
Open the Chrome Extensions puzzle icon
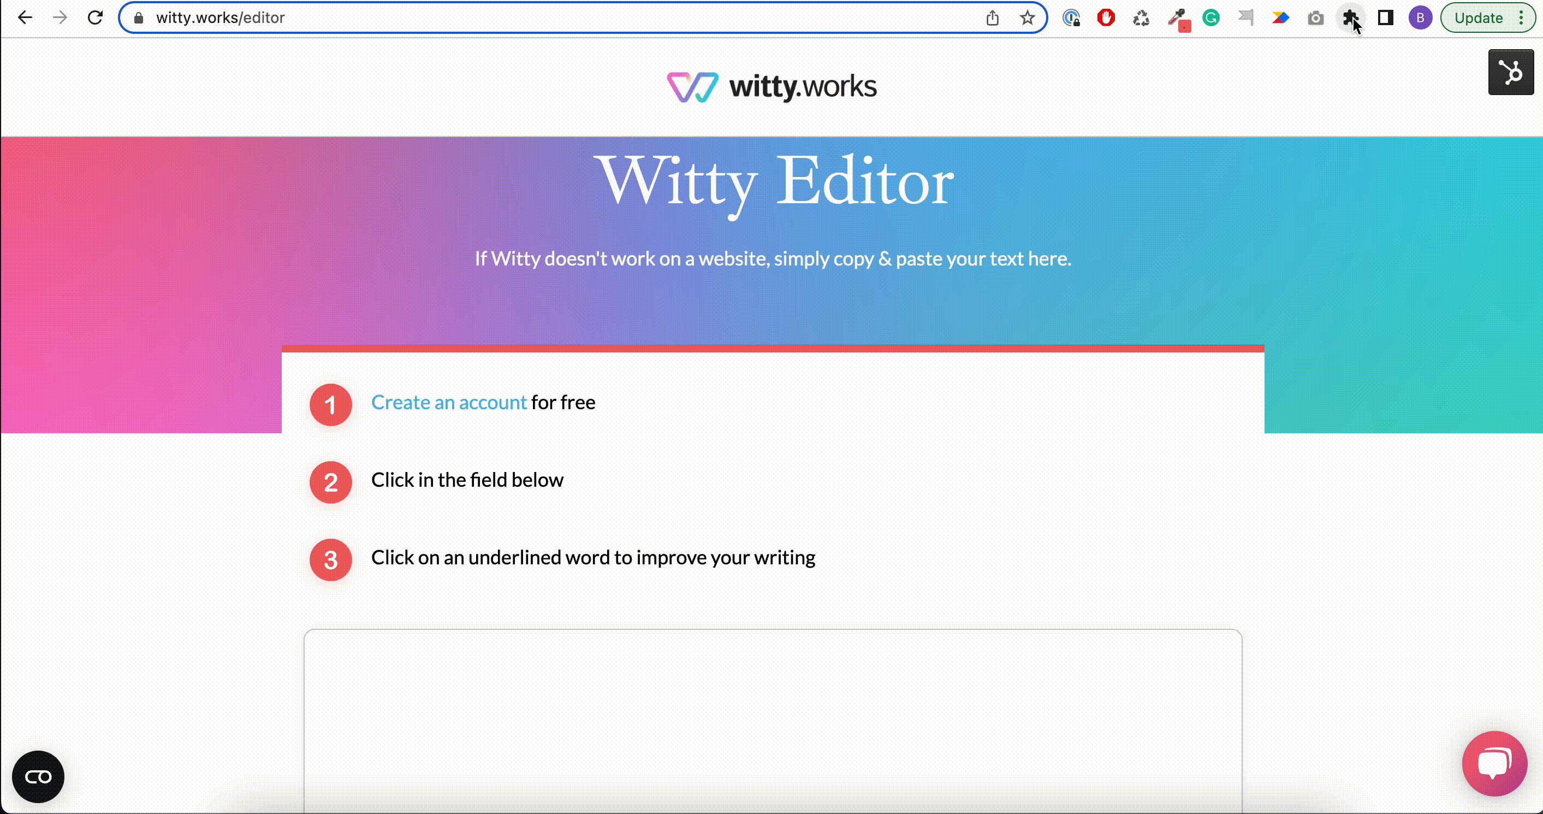click(x=1350, y=18)
